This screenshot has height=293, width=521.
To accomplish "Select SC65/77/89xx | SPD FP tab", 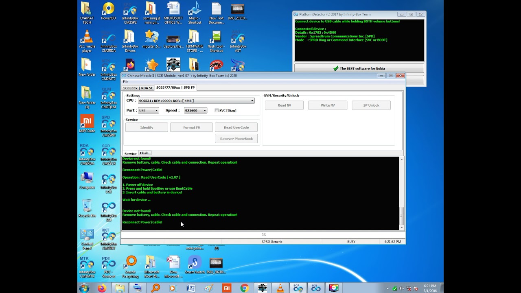I will coord(175,87).
